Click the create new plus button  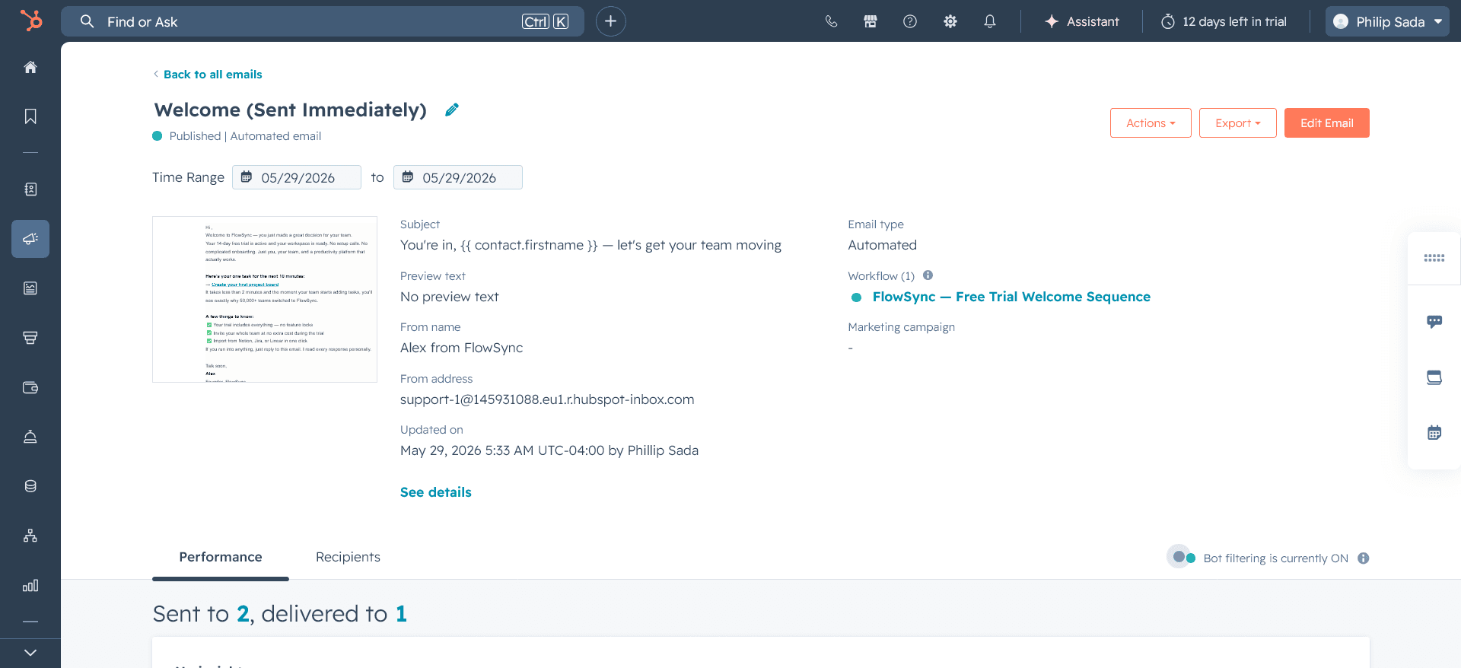(x=610, y=21)
